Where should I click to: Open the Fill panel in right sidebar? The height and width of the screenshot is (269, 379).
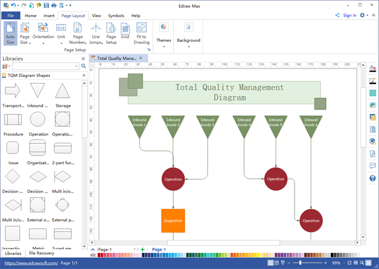point(373,69)
